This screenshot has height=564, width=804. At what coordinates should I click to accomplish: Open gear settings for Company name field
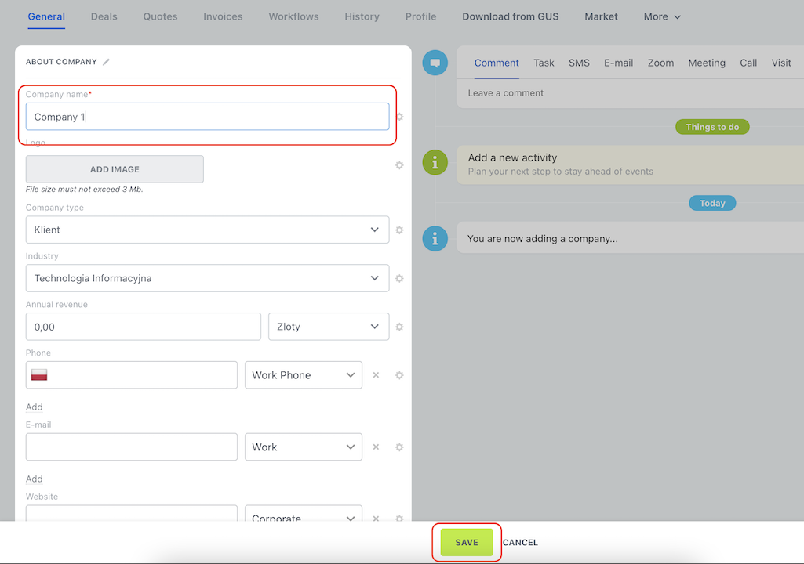(399, 117)
